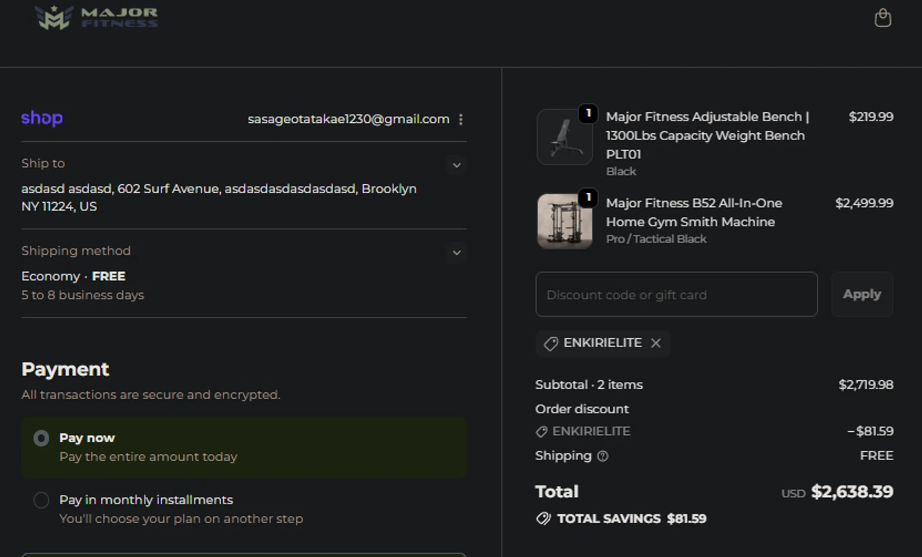
Task: Click the Order discount label
Action: click(581, 409)
